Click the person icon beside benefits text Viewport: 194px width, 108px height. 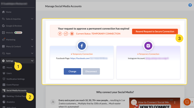[53, 102]
